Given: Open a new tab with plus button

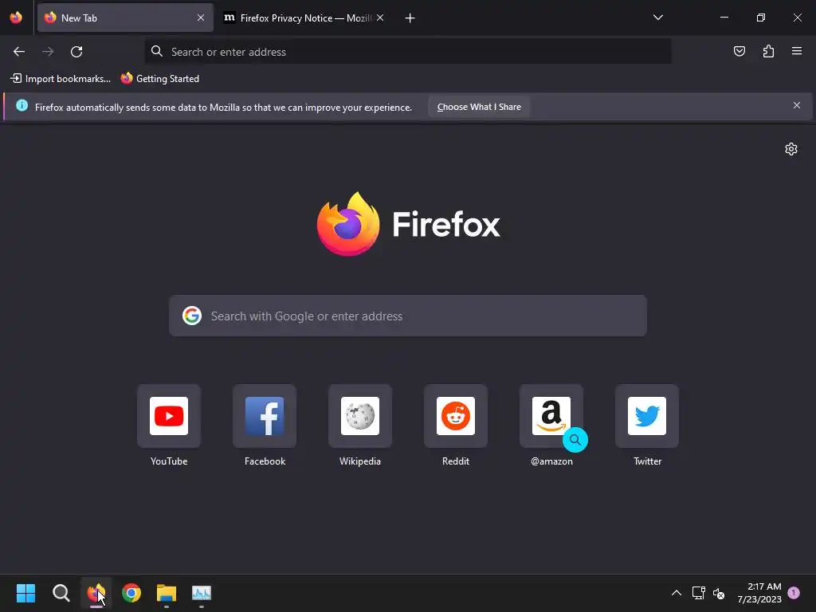Looking at the screenshot, I should [410, 18].
